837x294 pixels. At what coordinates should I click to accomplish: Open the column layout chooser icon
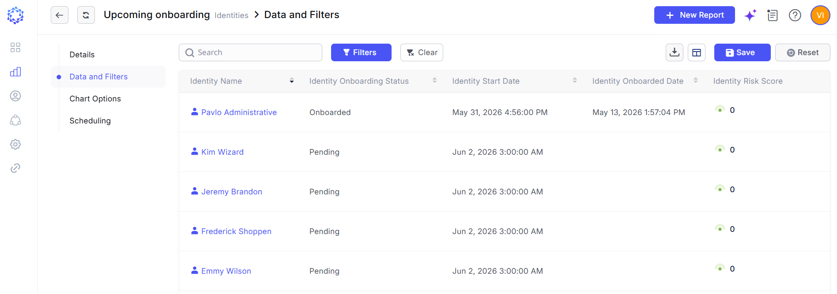point(697,52)
